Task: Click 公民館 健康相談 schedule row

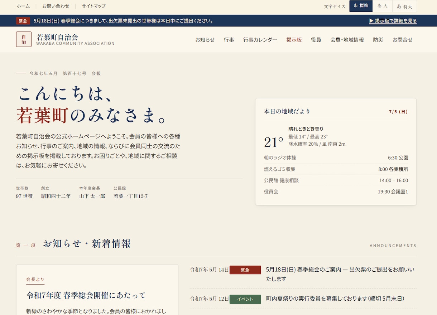Action: pyautogui.click(x=336, y=180)
